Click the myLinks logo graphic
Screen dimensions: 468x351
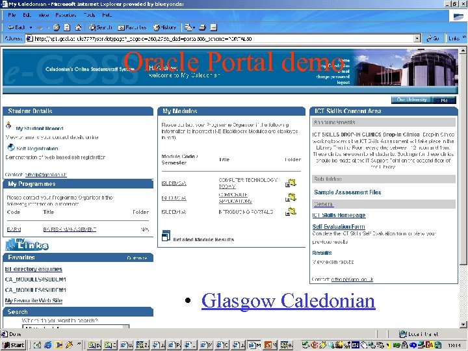pos(27,244)
